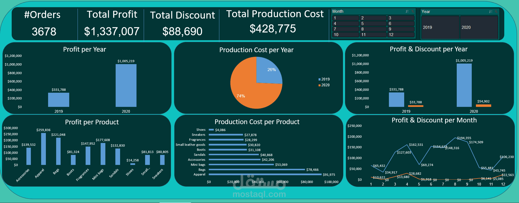Select the "$177,608" Mini bags profit label
This screenshot has height=203, width=519.
[x=103, y=140]
